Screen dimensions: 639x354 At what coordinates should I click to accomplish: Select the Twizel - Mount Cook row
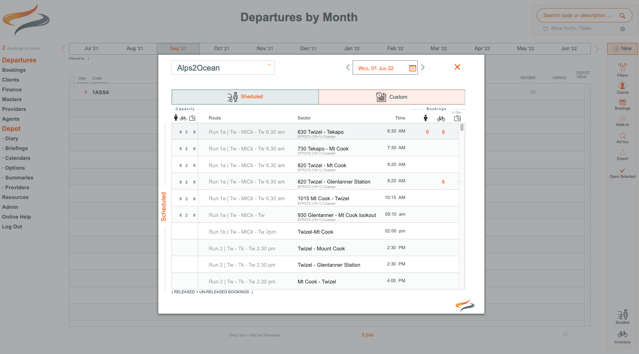[x=315, y=248]
